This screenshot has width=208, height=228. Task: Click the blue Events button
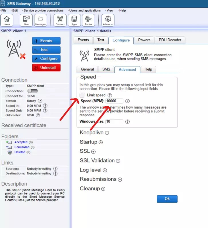click(x=46, y=41)
